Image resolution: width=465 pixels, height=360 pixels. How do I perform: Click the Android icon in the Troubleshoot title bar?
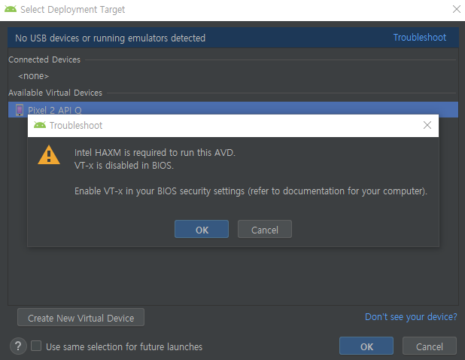(40, 125)
